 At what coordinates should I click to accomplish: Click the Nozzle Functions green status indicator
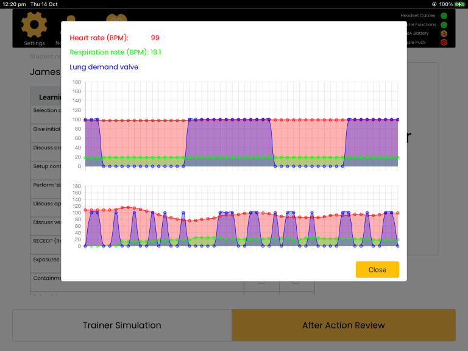click(x=444, y=25)
